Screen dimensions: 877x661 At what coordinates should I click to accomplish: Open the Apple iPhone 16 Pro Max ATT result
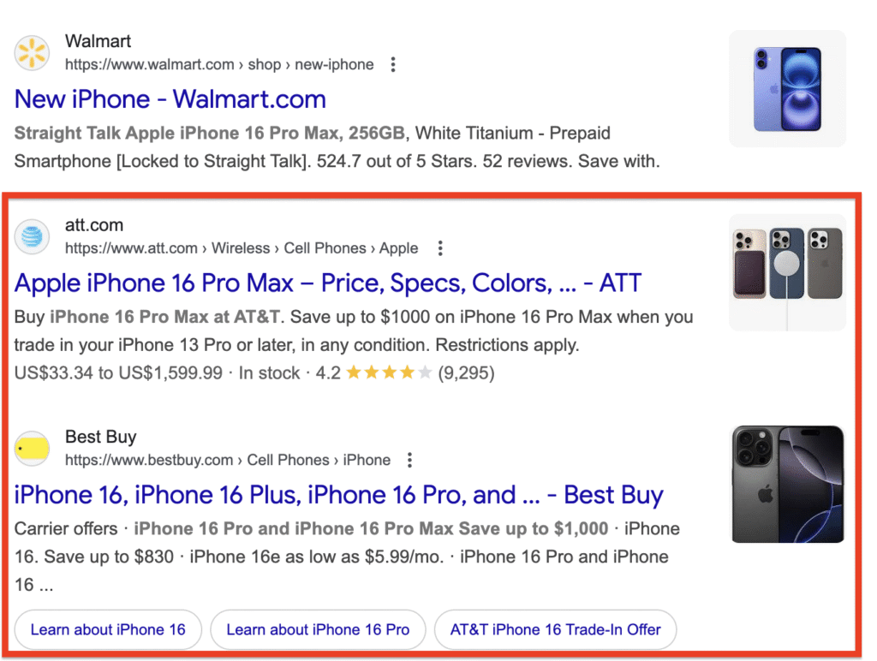pos(328,283)
